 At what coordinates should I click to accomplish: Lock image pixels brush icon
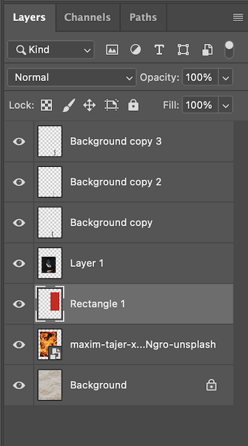69,105
